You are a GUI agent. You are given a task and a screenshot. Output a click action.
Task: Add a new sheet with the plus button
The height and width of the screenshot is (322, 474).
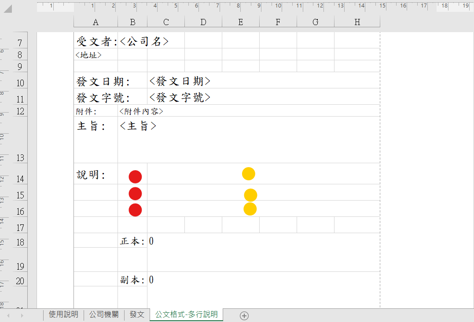pyautogui.click(x=244, y=316)
